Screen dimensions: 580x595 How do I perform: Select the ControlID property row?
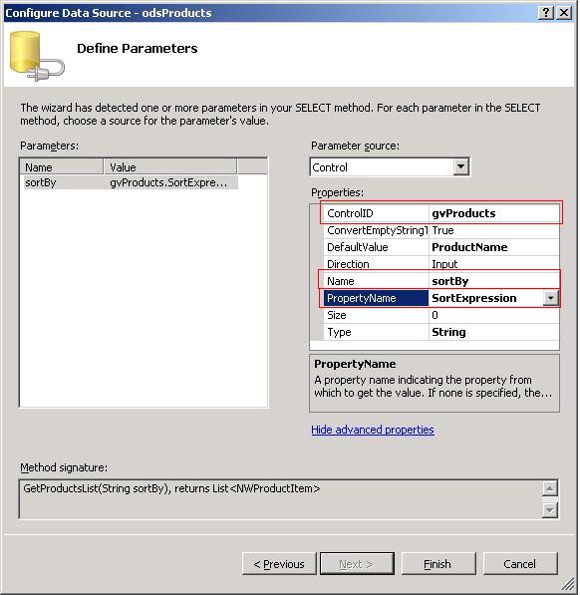[441, 213]
